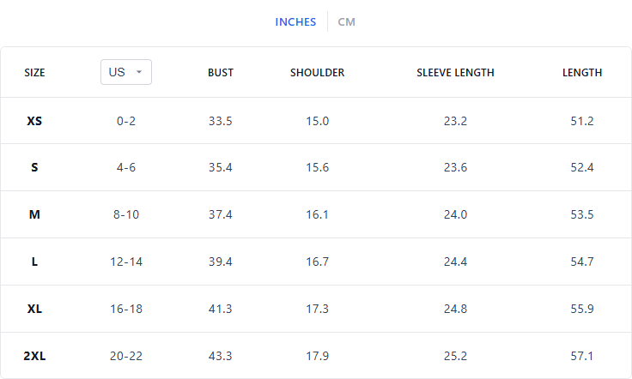The width and height of the screenshot is (632, 379).
Task: Select the XL size row label
Action: click(34, 308)
